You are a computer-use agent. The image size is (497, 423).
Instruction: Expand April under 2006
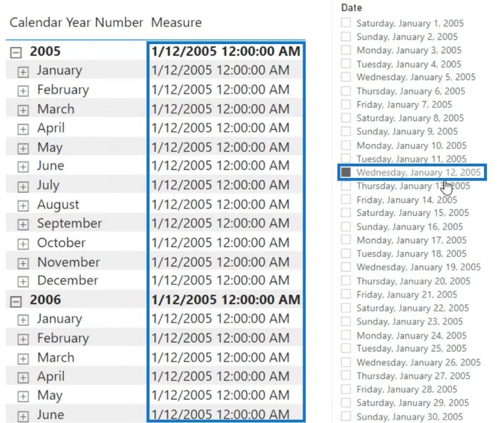23,378
